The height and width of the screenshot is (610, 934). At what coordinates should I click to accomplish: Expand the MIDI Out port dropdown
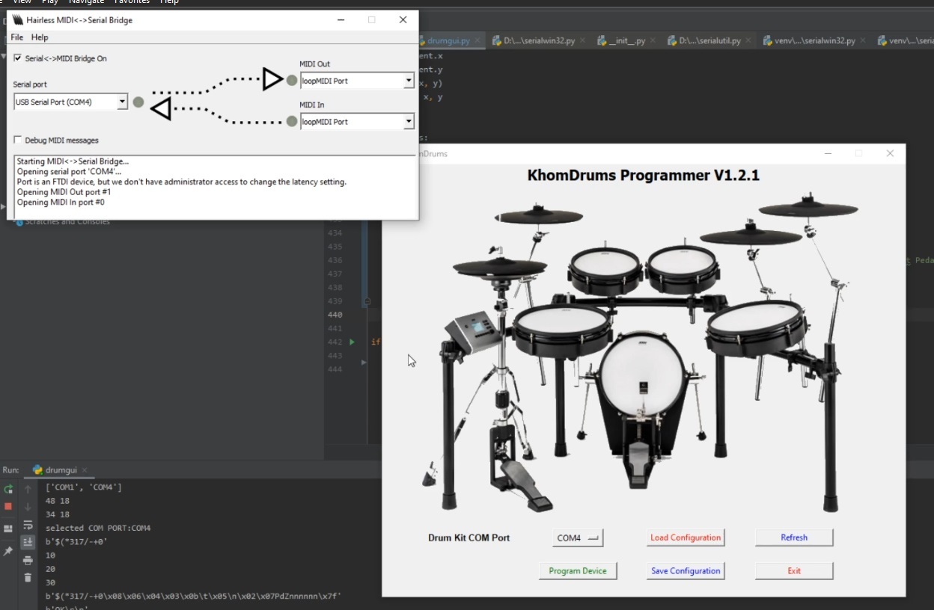pos(358,81)
